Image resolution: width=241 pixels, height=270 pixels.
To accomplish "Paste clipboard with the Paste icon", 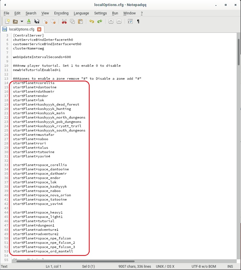I will pos(80,21).
